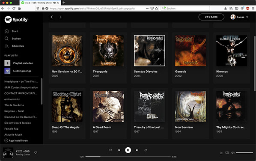Open the connect to device icon

227,153
